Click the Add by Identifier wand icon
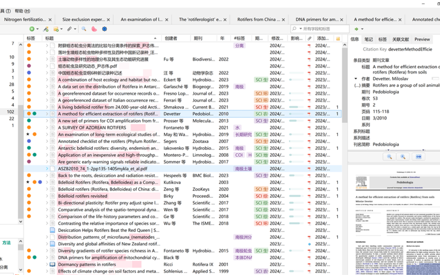This screenshot has height=275, width=440. [x=46, y=29]
